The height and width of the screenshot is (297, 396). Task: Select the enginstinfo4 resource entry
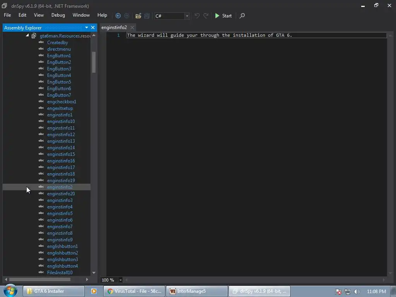[60, 207]
